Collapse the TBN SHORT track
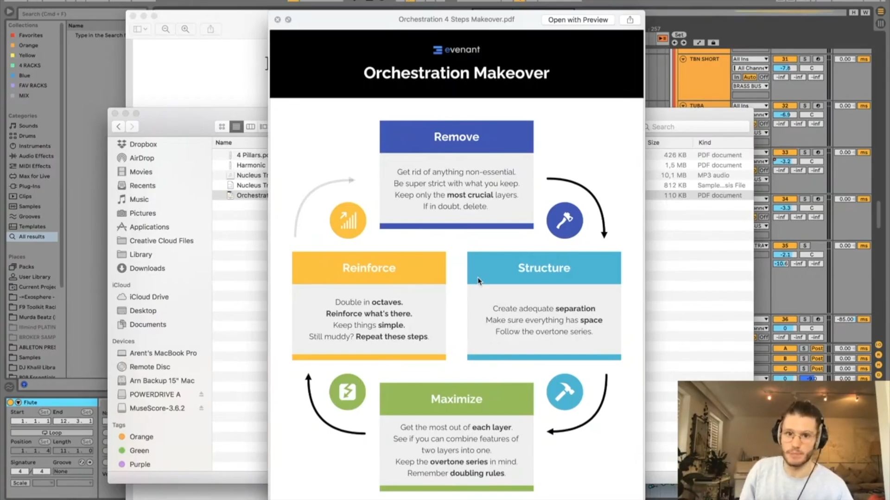Screen dimensions: 890x500 [683, 59]
